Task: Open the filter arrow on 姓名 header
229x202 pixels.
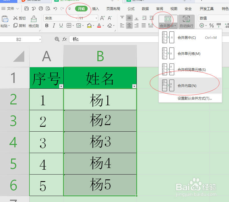Action: [x=134, y=86]
